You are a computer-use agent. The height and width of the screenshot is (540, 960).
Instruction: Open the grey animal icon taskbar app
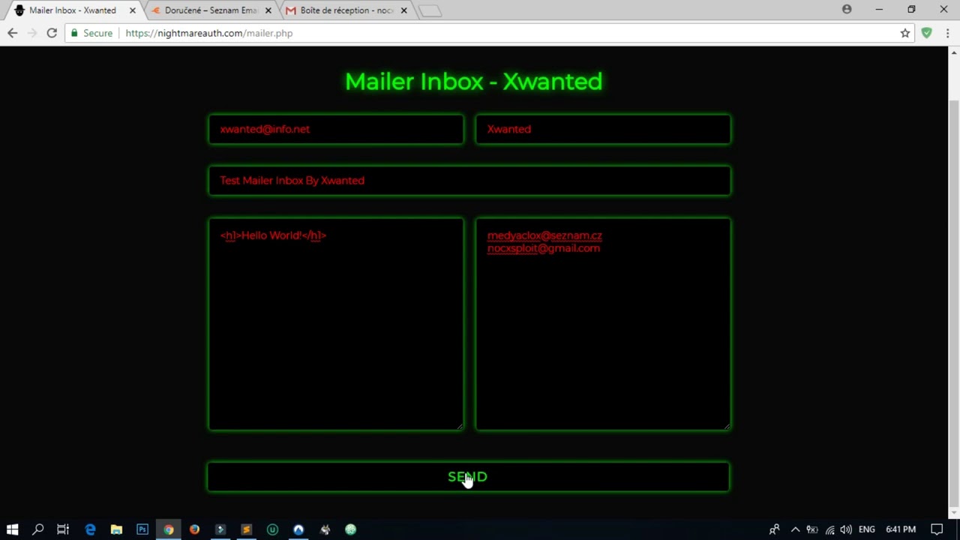click(325, 529)
